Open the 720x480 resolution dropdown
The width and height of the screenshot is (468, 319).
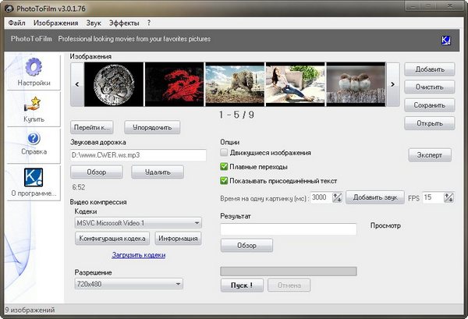coord(178,285)
